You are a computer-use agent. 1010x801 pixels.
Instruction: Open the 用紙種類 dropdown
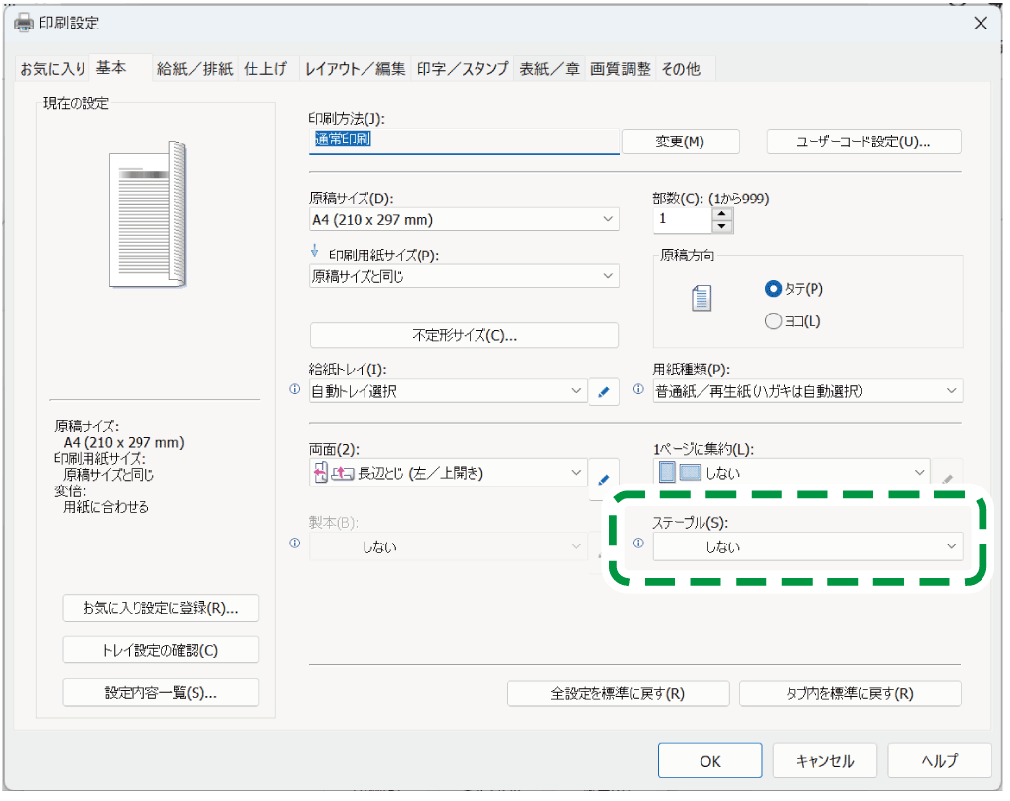pos(808,390)
